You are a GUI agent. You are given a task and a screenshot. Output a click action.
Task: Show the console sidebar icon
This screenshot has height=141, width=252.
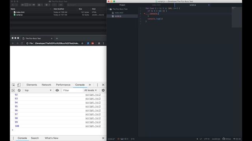pos(13,90)
